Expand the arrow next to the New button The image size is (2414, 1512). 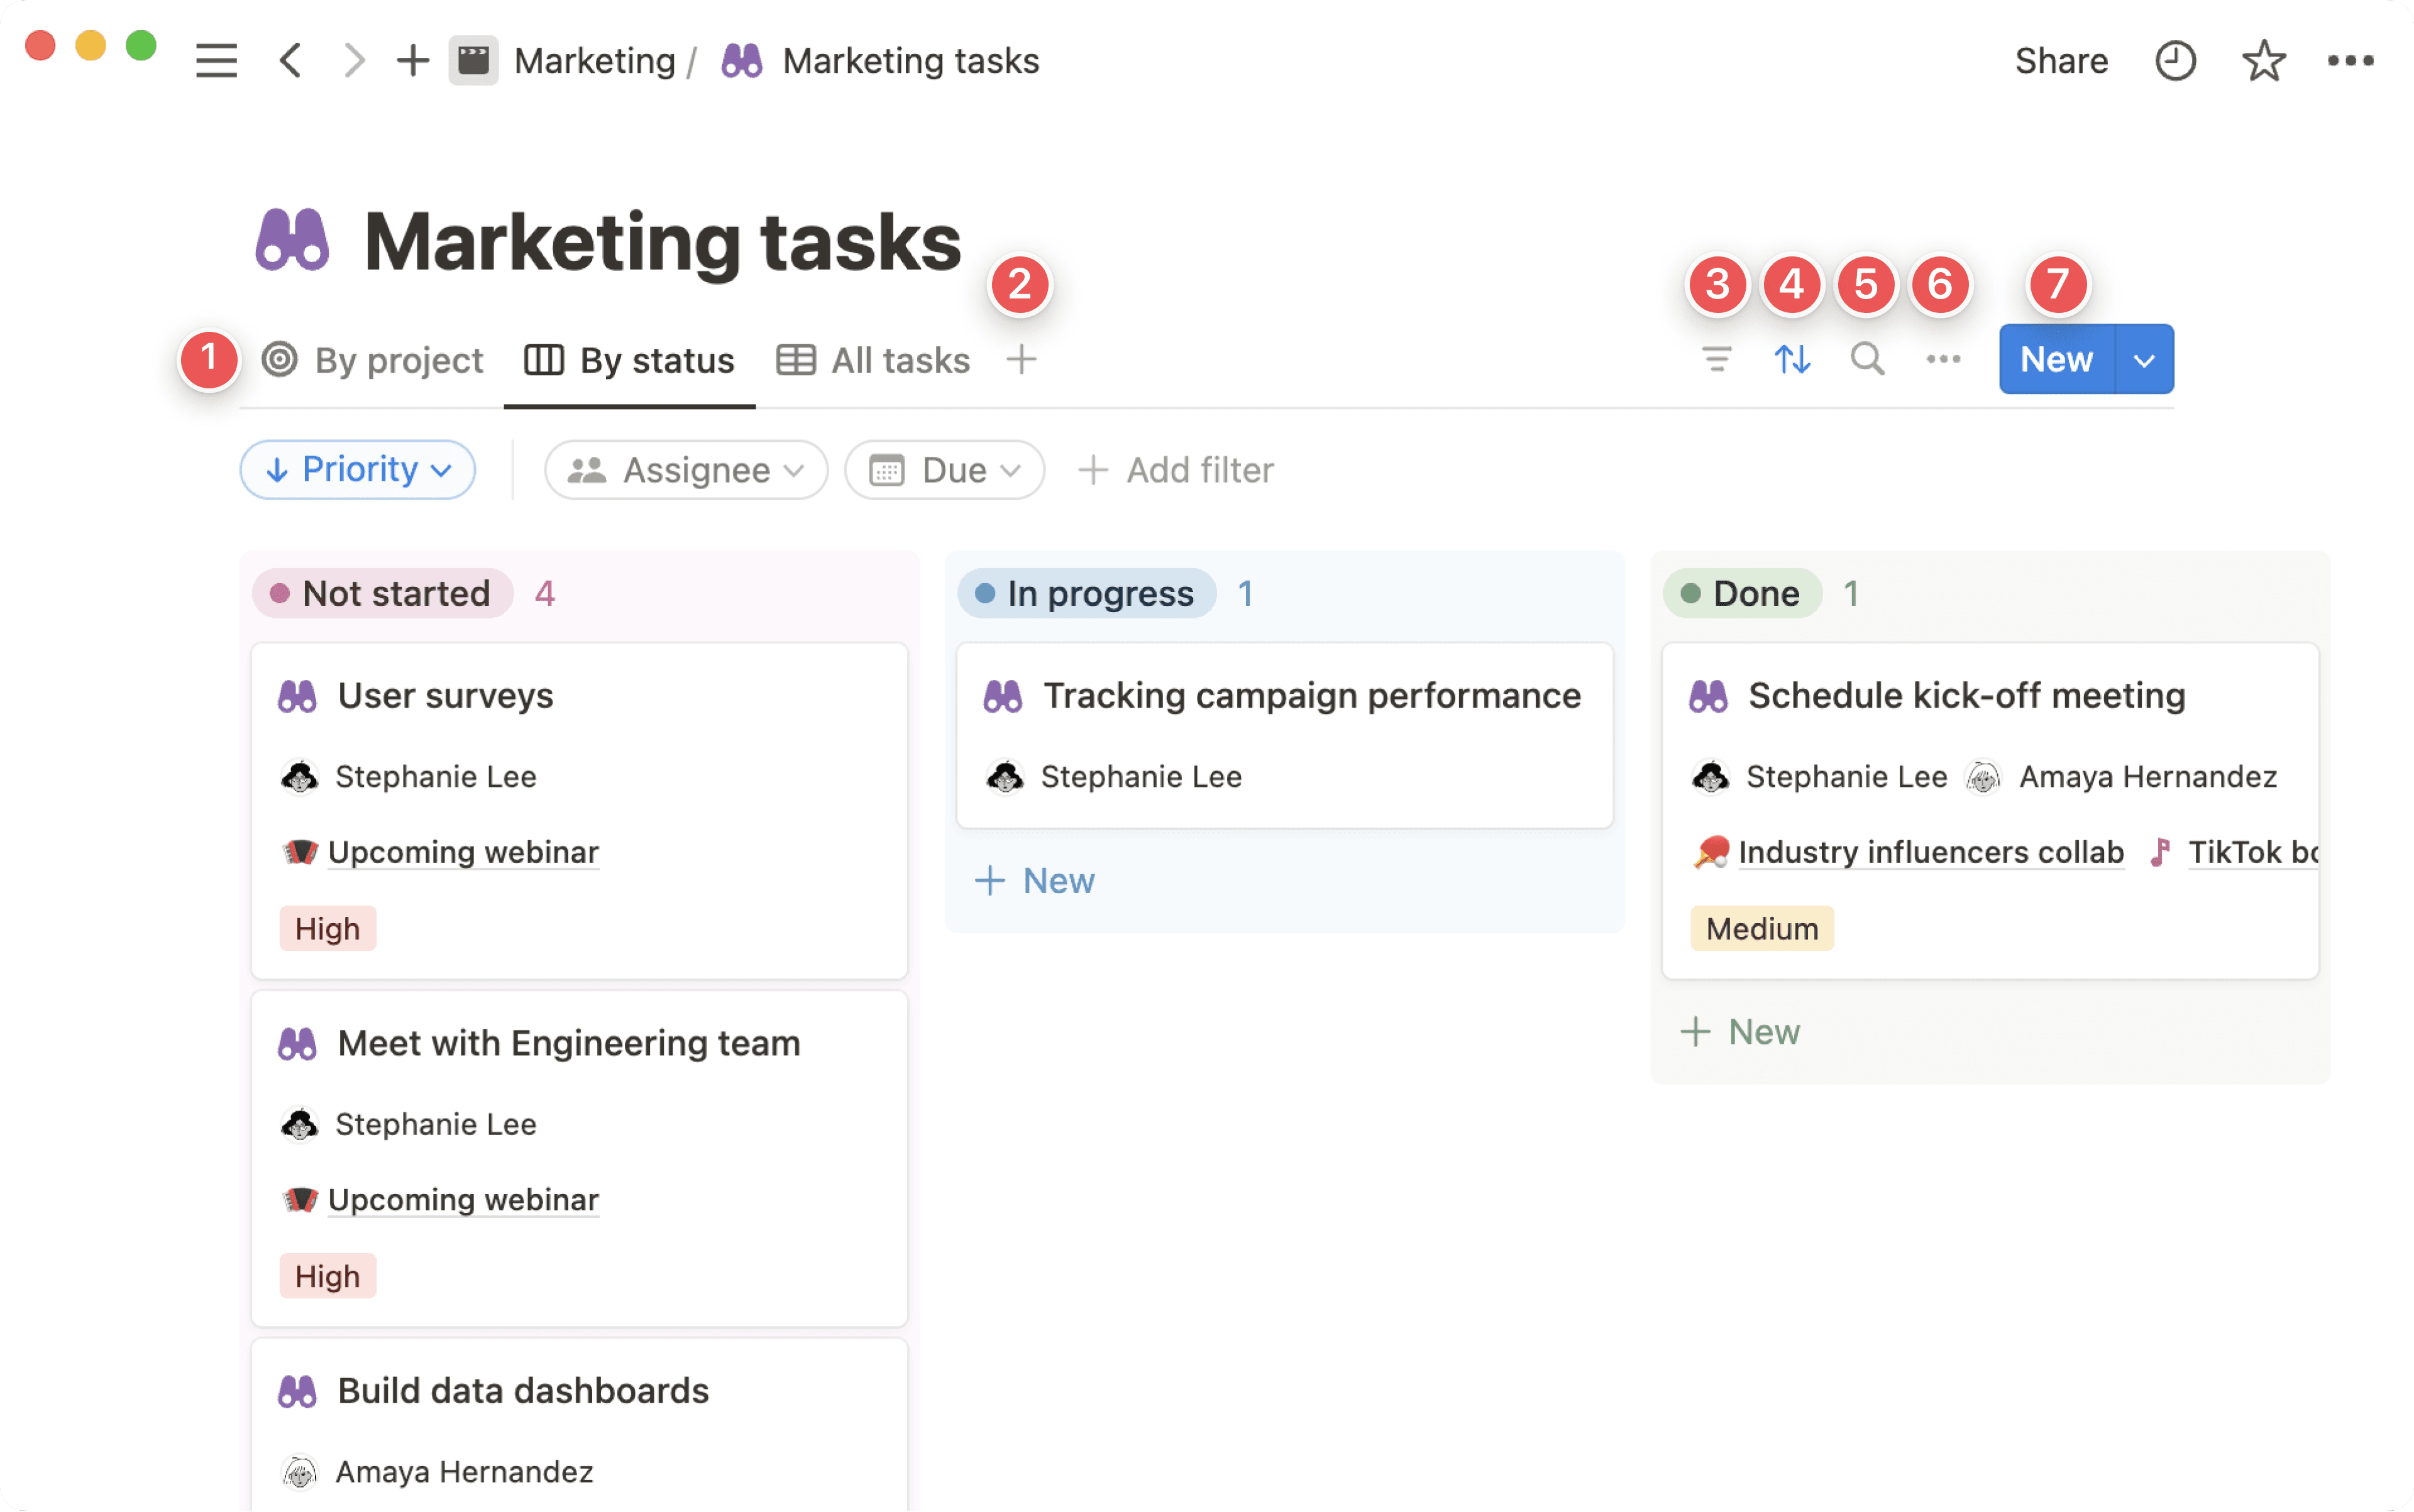click(x=2144, y=360)
